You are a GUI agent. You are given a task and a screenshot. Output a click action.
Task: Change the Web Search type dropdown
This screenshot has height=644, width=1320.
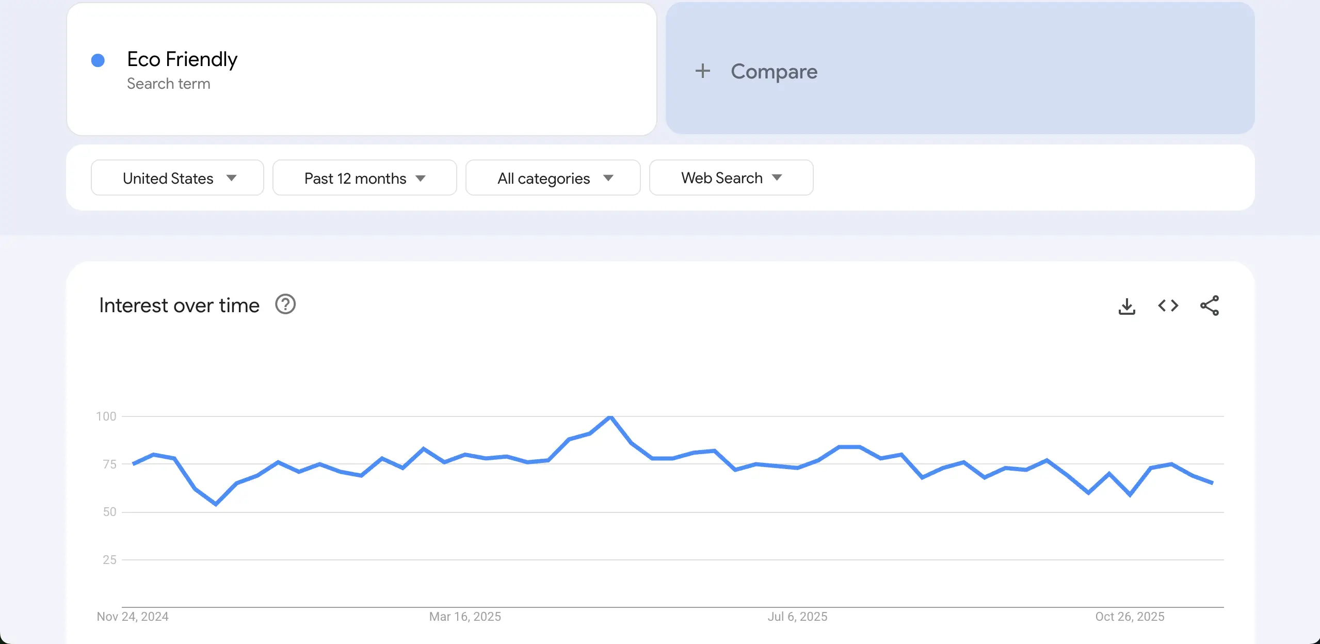(x=731, y=178)
